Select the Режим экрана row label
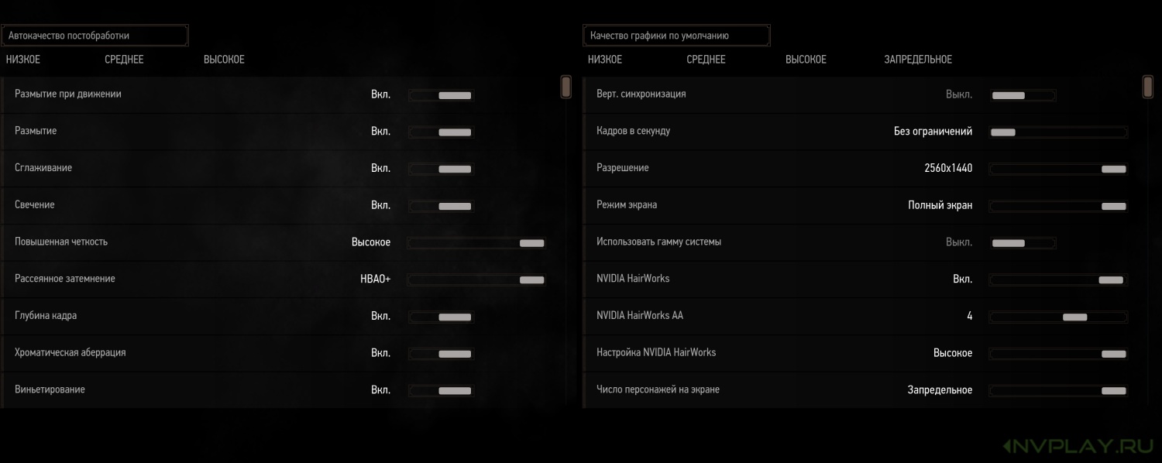Screen dimensions: 1162x463 [627, 204]
